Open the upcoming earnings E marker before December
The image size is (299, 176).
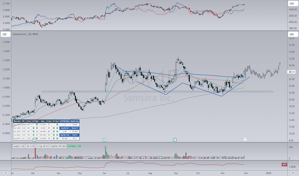[x=245, y=140]
